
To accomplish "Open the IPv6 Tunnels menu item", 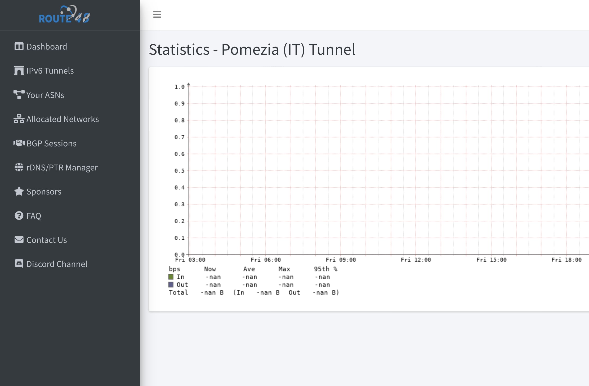I will (x=50, y=71).
